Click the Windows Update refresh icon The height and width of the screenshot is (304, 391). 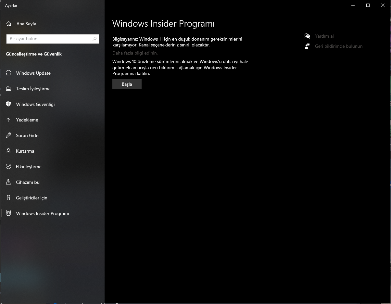tap(9, 73)
